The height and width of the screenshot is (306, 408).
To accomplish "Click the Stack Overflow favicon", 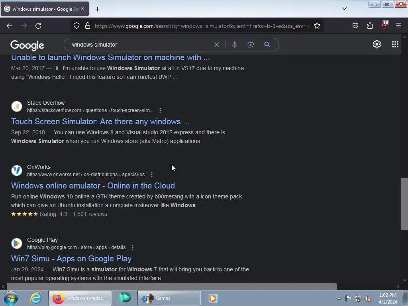I will point(17,106).
